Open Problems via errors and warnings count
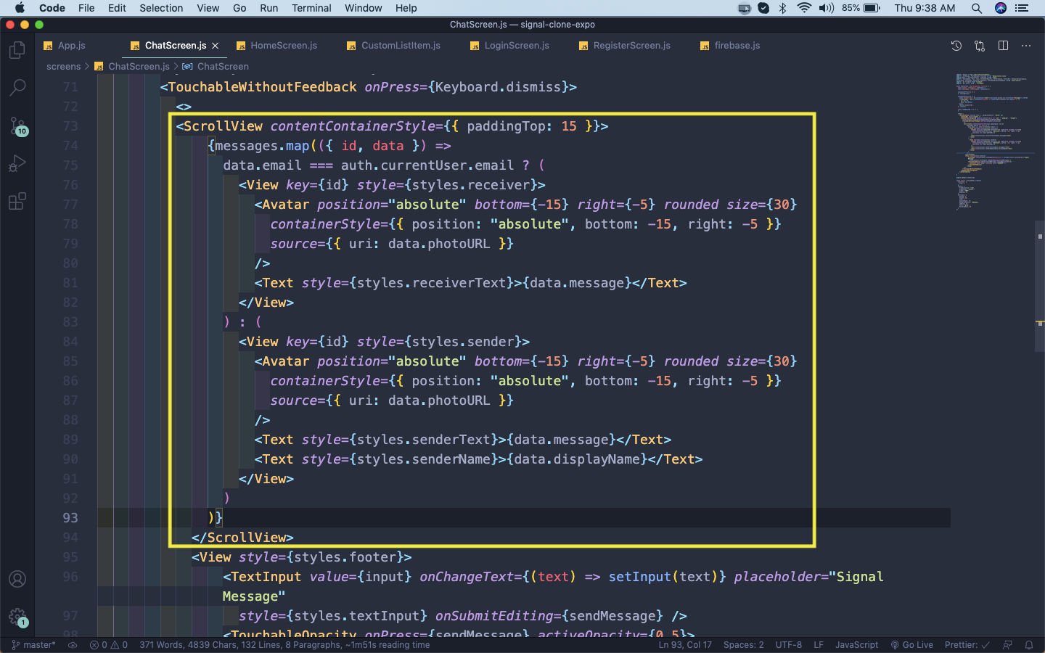This screenshot has width=1045, height=653. 108,645
